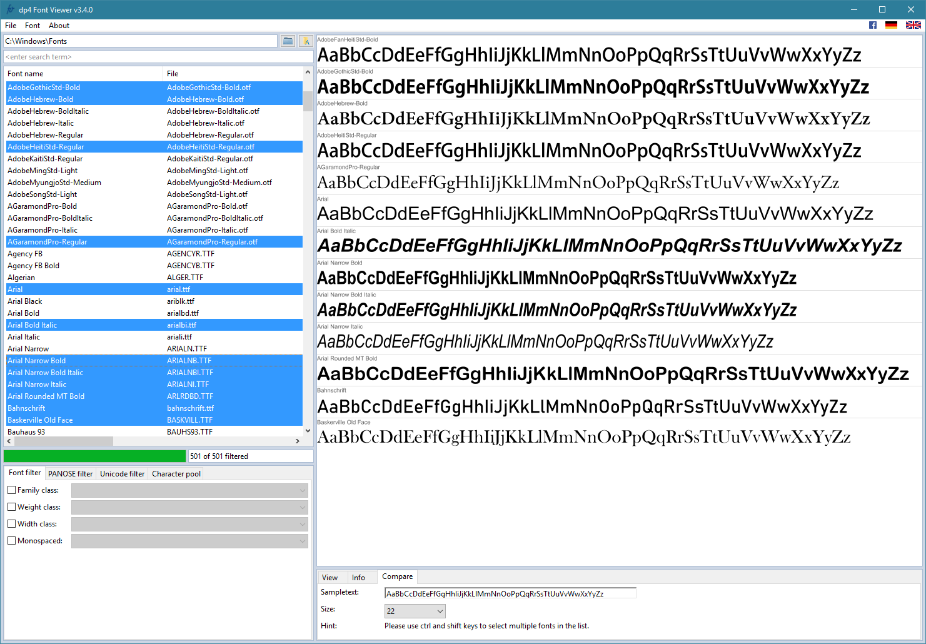Click the font list scroll-up arrow
This screenshot has width=926, height=644.
tap(308, 73)
